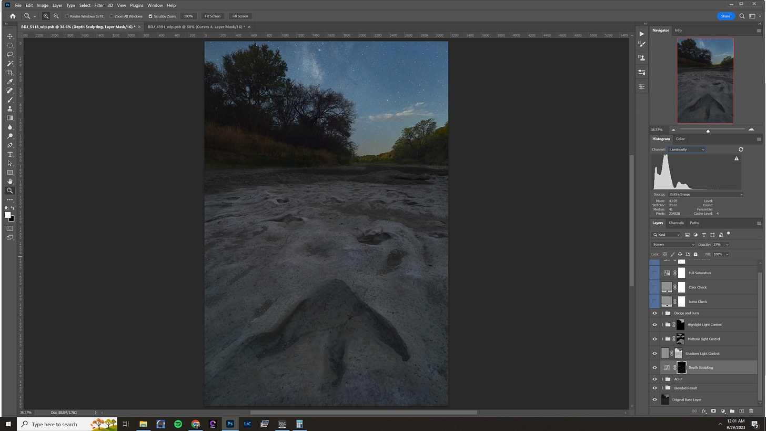766x431 pixels.
Task: Click the zoom out magnifier in options bar
Action: pos(56,16)
